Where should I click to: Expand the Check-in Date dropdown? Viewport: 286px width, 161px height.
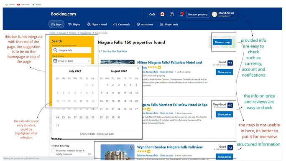tap(71, 61)
